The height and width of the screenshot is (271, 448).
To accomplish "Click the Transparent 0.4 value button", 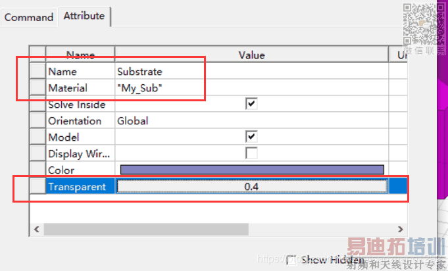I will [251, 187].
